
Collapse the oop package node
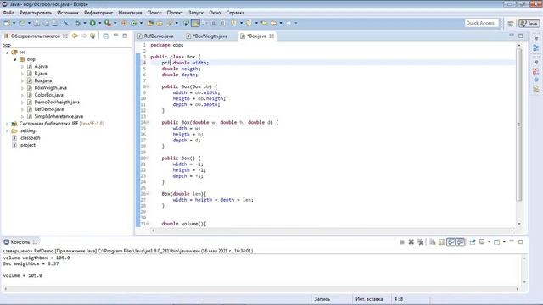15,59
